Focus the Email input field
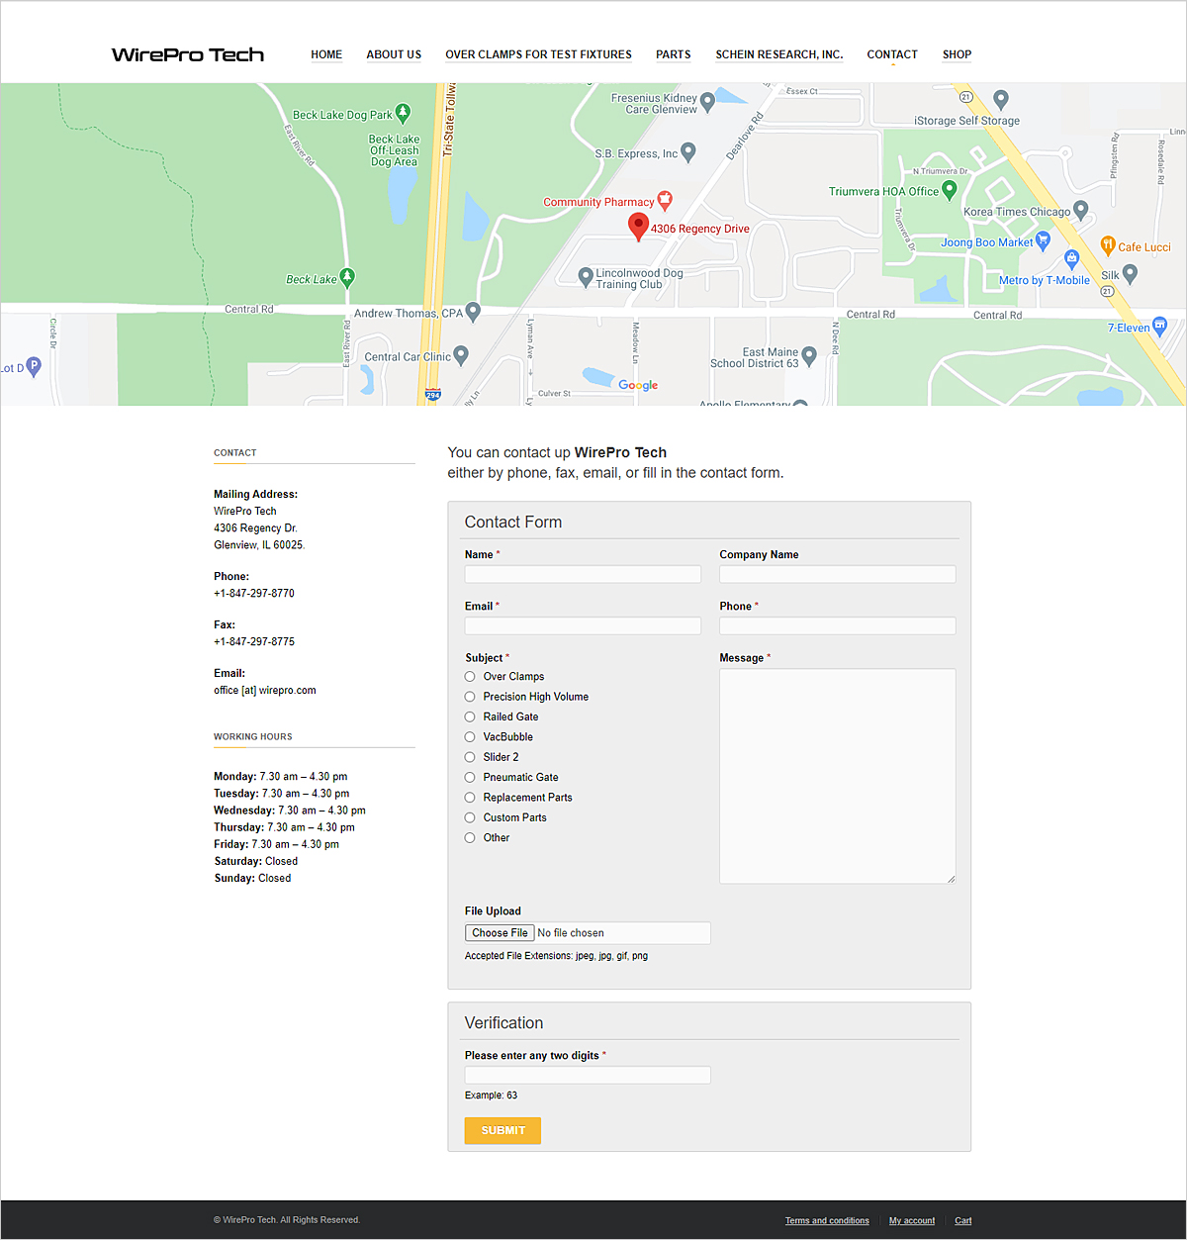The height and width of the screenshot is (1240, 1187). pyautogui.click(x=583, y=625)
